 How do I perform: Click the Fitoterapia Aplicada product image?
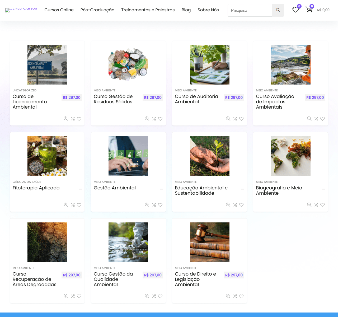[x=47, y=156]
